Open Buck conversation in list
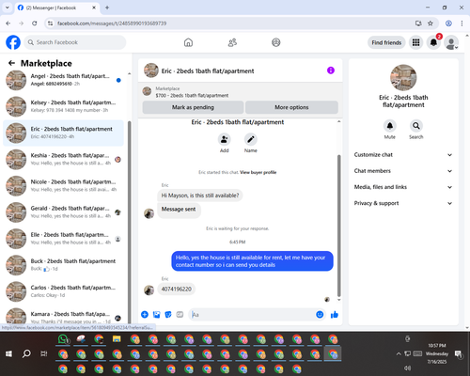Screen dimensions: 470x376 [x=63, y=265]
